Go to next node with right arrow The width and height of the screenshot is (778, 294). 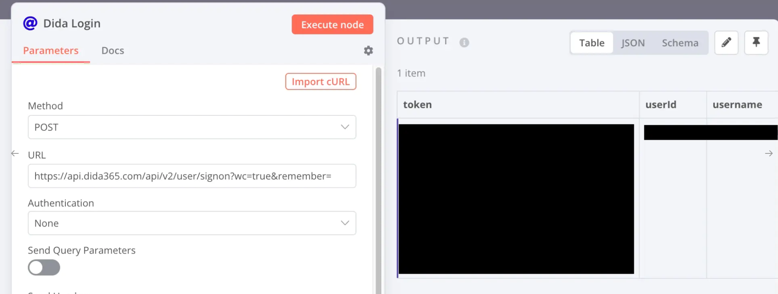coord(768,153)
